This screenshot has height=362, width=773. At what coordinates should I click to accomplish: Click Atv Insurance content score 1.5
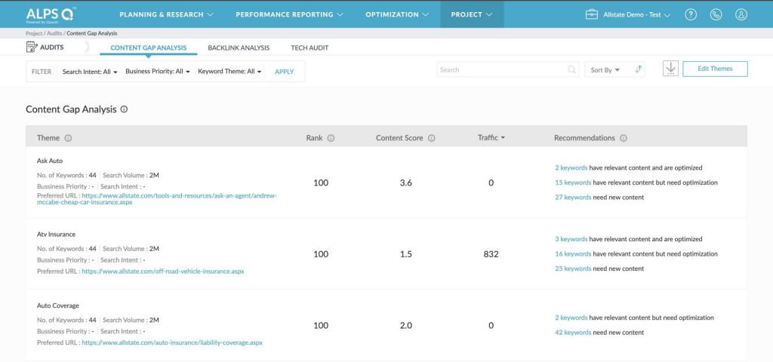point(405,254)
